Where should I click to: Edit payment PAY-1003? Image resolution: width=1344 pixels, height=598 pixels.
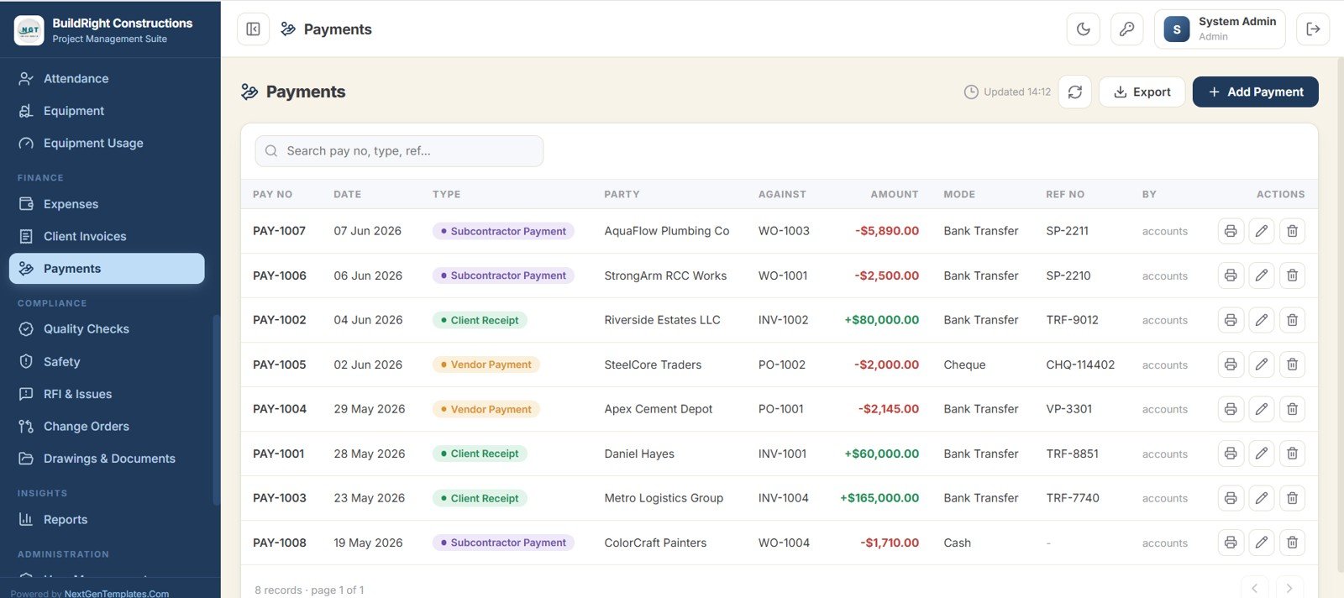tap(1262, 498)
